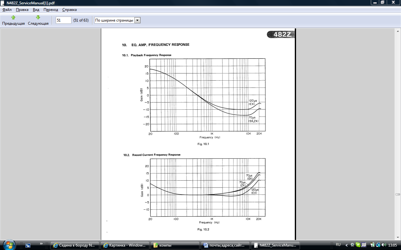Click the page number field showing 51
401x250 pixels.
point(63,20)
